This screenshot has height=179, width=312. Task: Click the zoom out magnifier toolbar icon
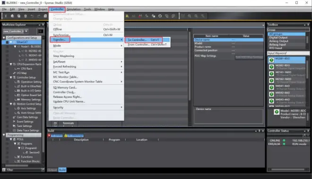(x=196, y=16)
